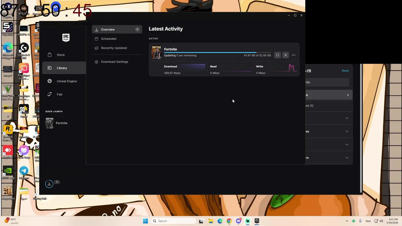Cancel the Fortnite update with the X icon
This screenshot has height=226, width=402.
[x=285, y=55]
